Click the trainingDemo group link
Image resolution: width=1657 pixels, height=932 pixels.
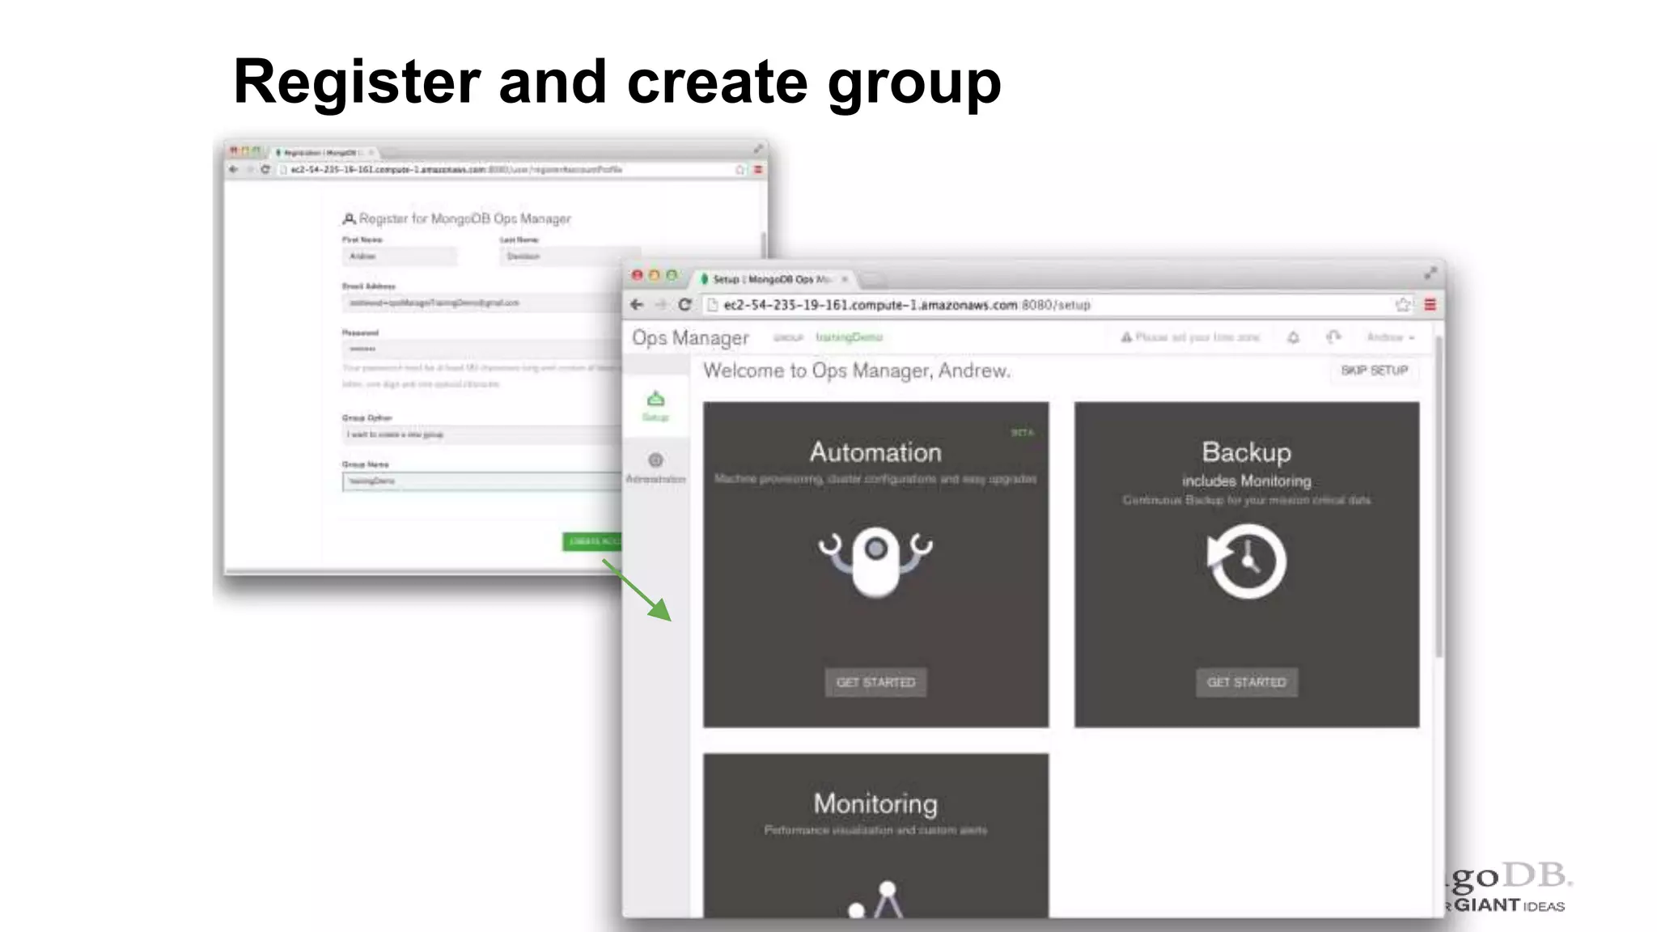point(849,337)
